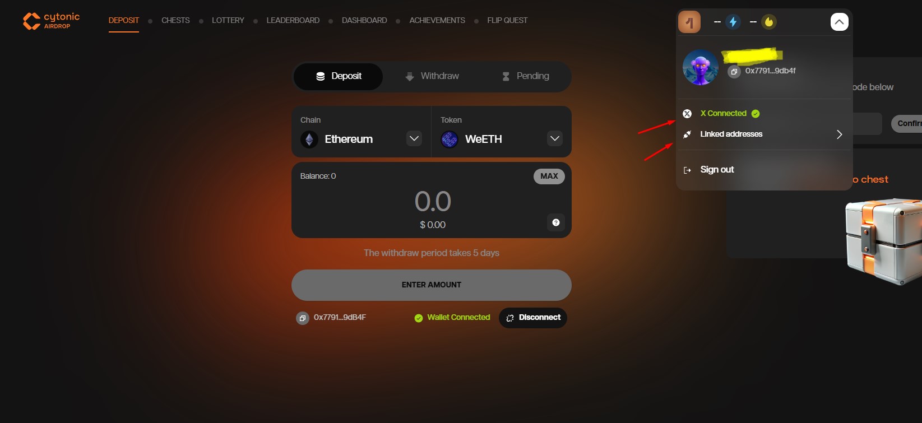Open the Leaderboard nav item
This screenshot has height=423, width=922.
tap(293, 20)
